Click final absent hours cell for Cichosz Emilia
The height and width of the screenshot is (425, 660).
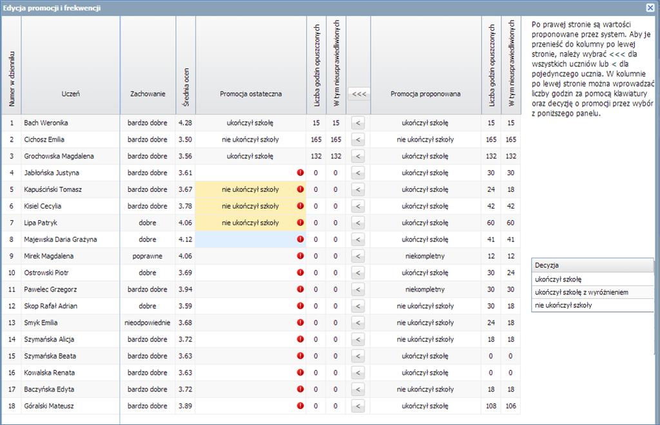[316, 139]
